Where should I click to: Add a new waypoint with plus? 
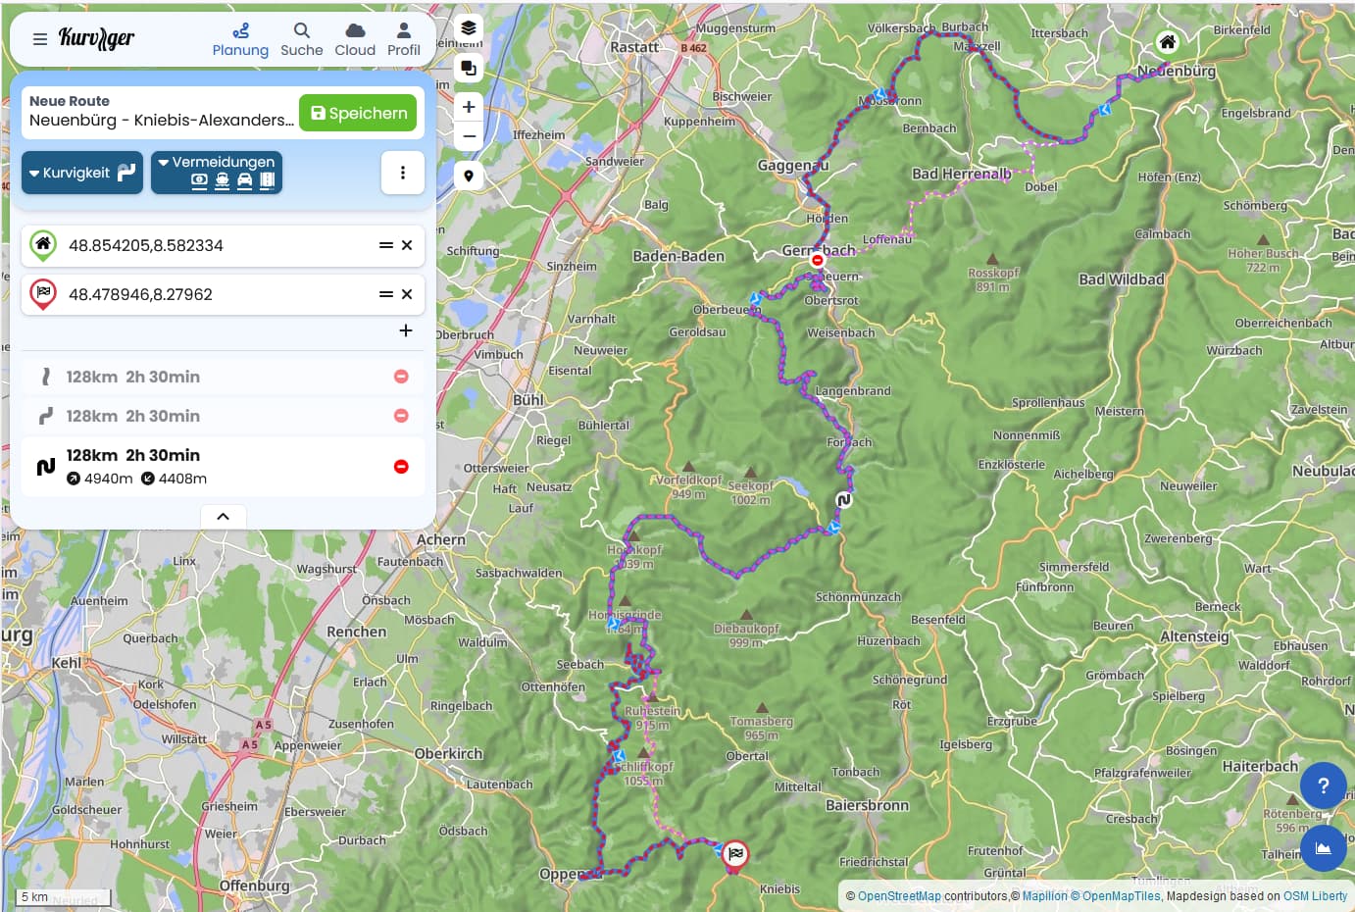(406, 330)
